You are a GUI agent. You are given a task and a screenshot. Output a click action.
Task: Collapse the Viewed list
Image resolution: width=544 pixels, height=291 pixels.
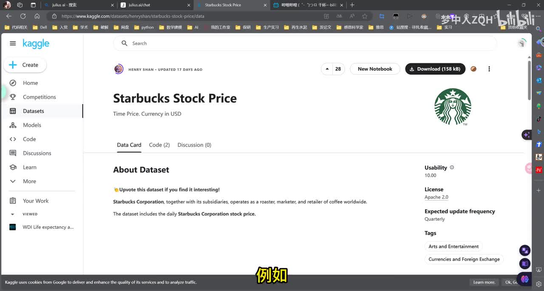pyautogui.click(x=13, y=214)
